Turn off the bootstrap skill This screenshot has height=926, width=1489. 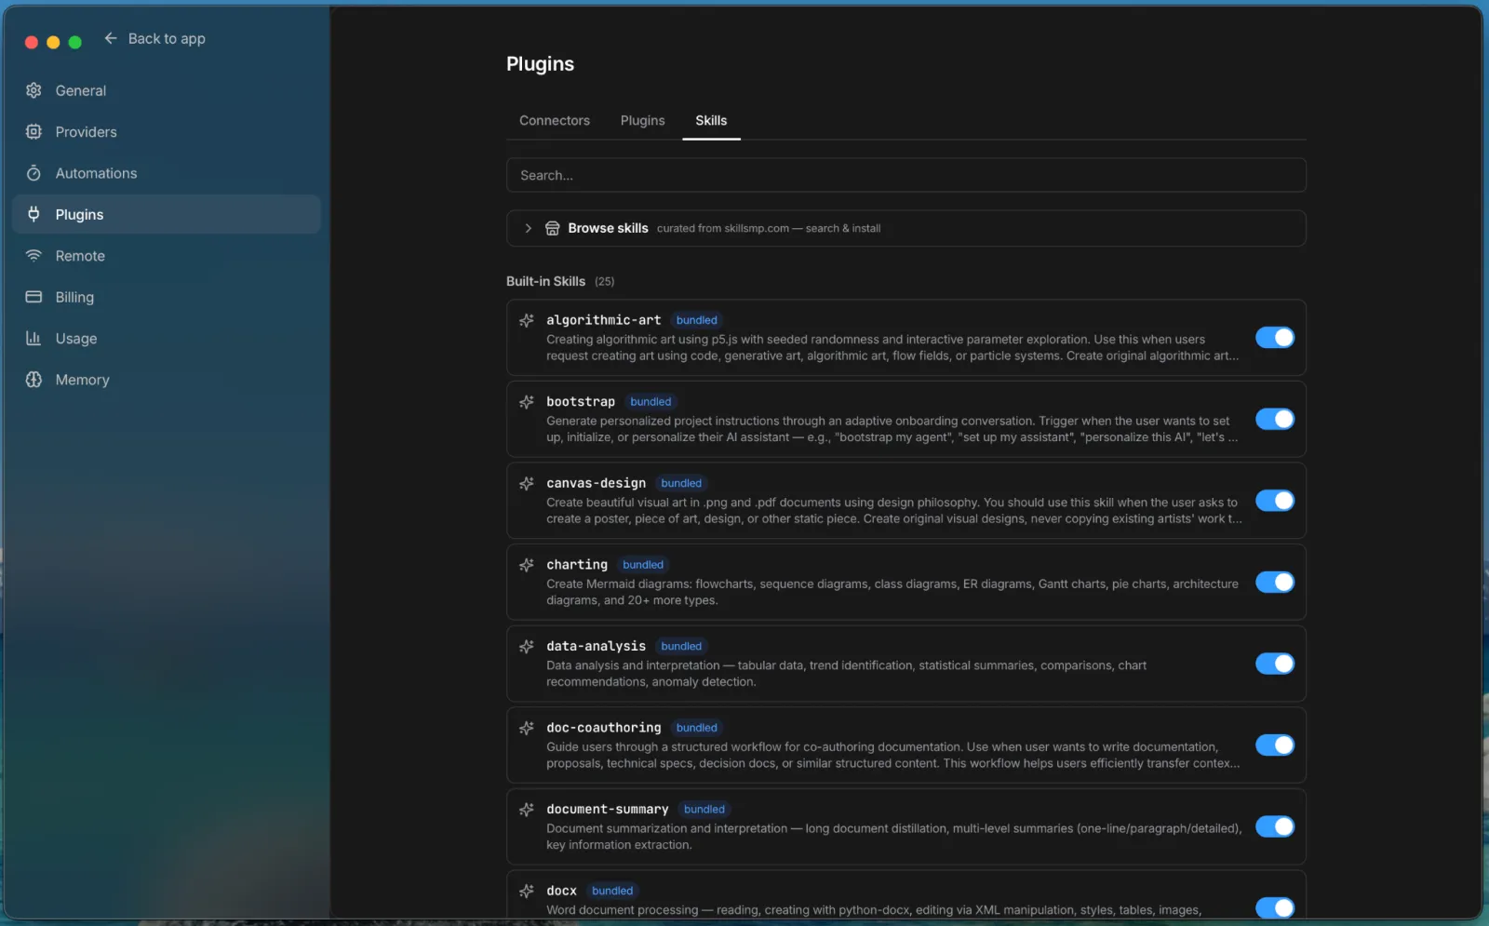pyautogui.click(x=1274, y=420)
